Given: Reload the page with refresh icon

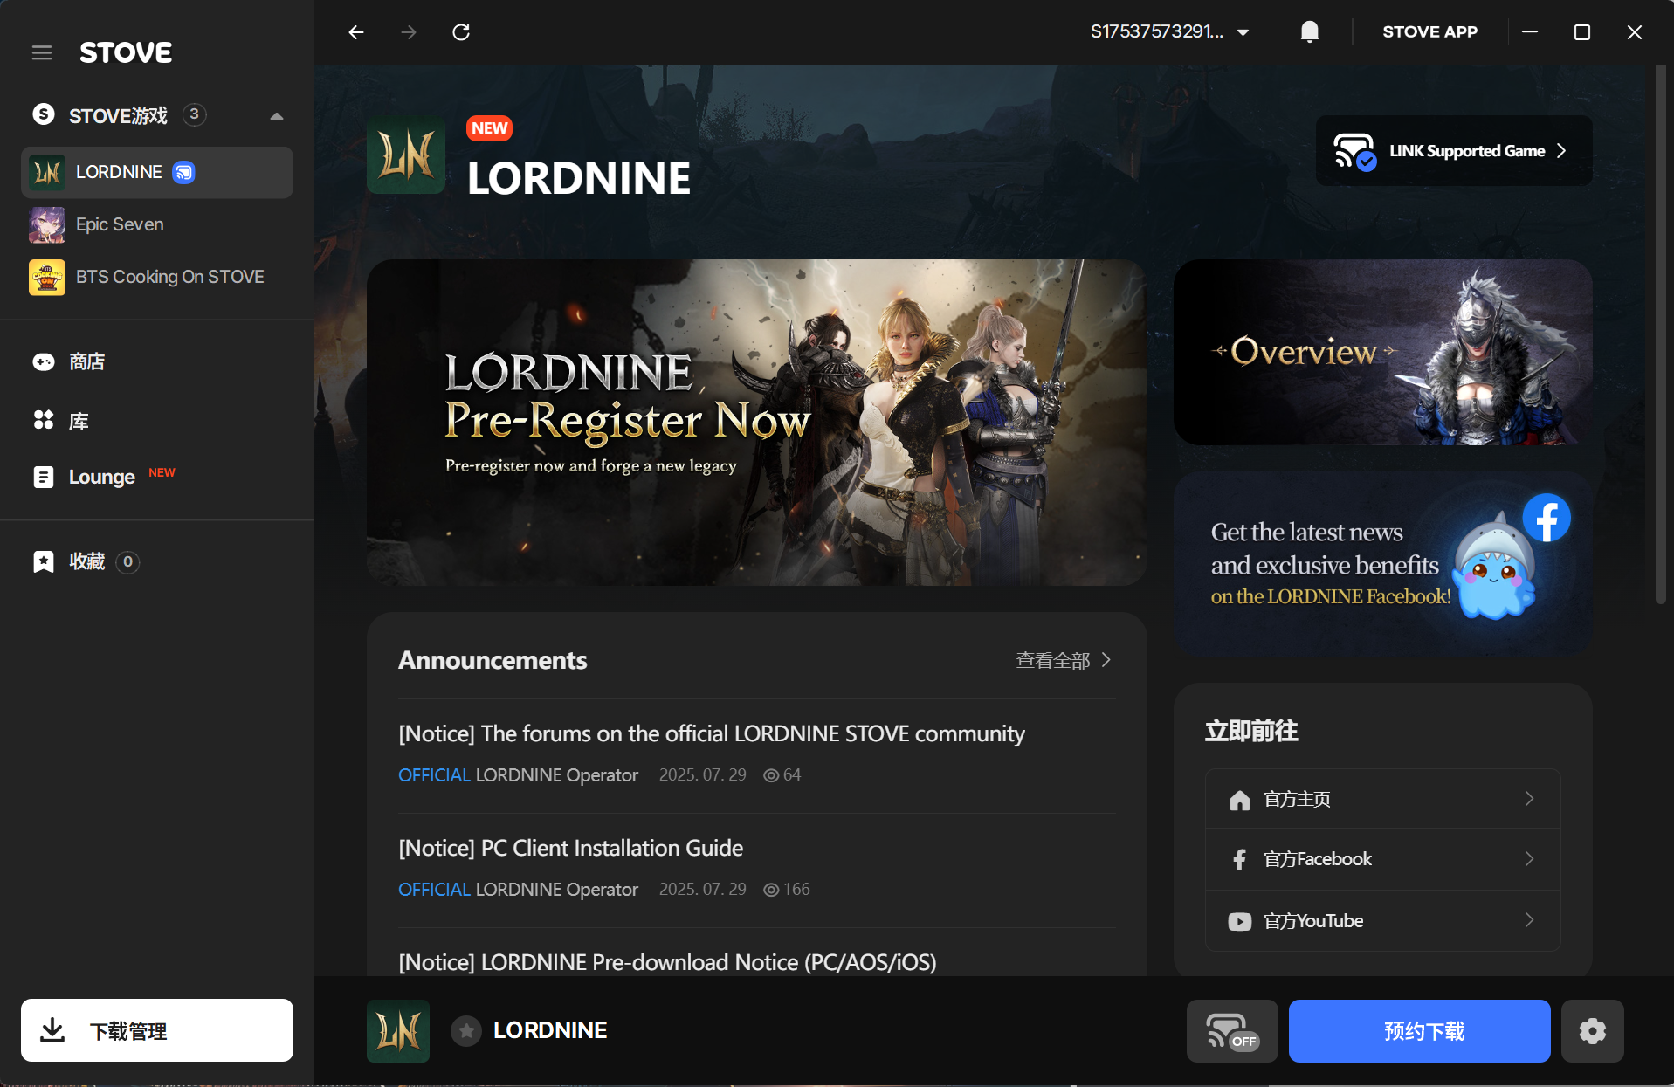Looking at the screenshot, I should tap(461, 32).
